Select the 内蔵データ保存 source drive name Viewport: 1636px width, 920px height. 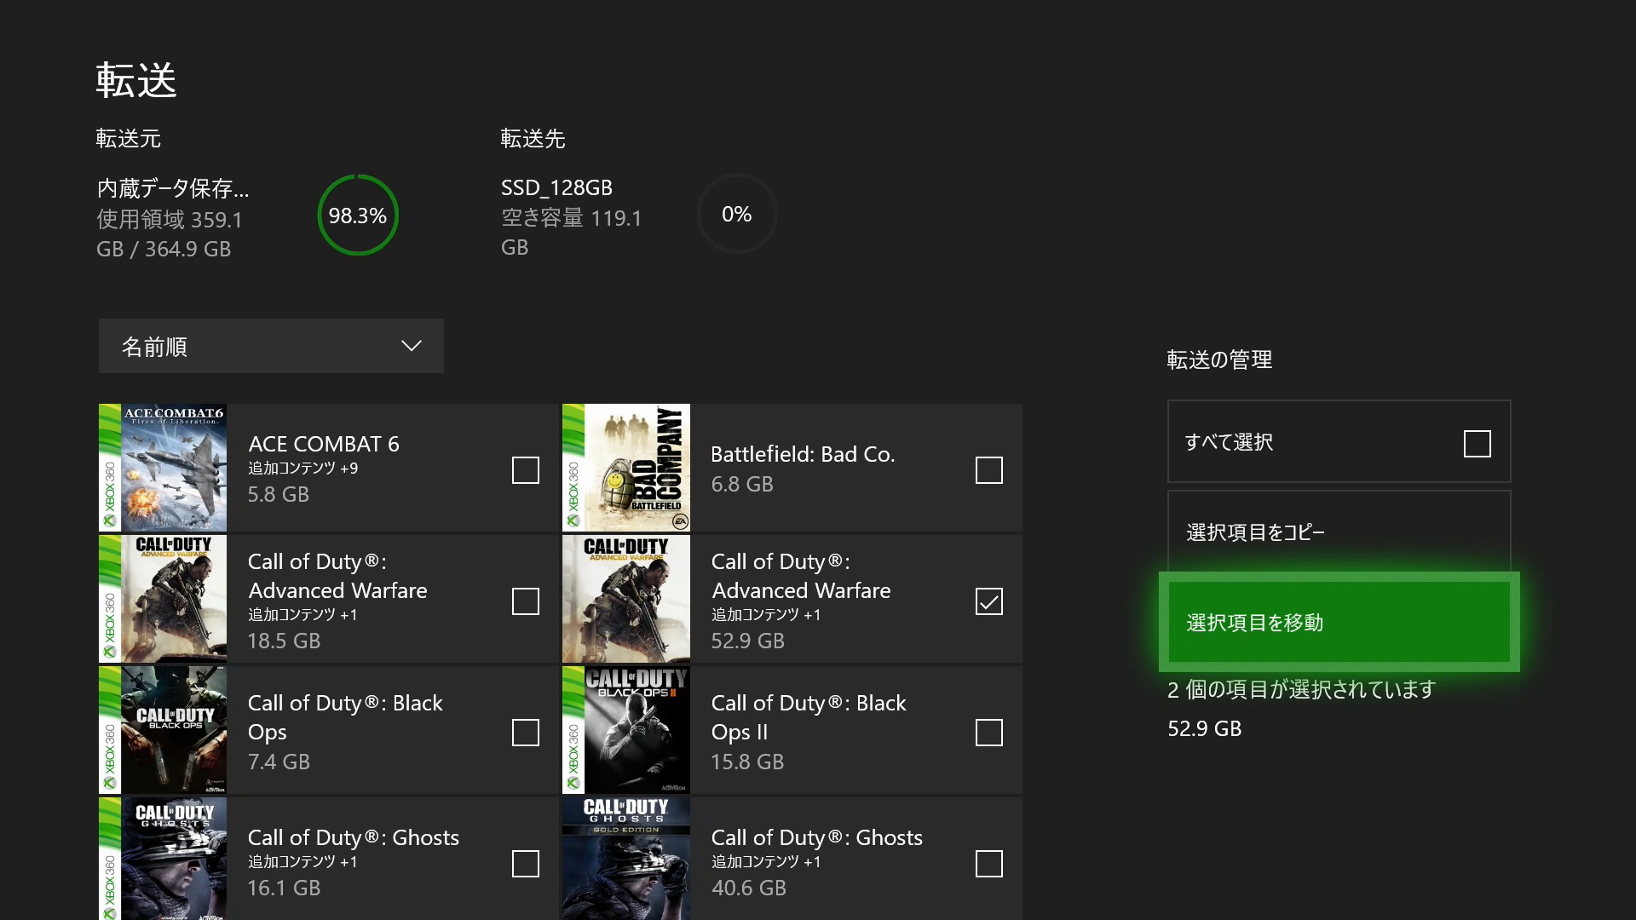173,188
